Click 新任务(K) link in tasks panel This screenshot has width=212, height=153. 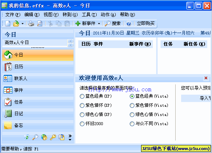(194, 44)
